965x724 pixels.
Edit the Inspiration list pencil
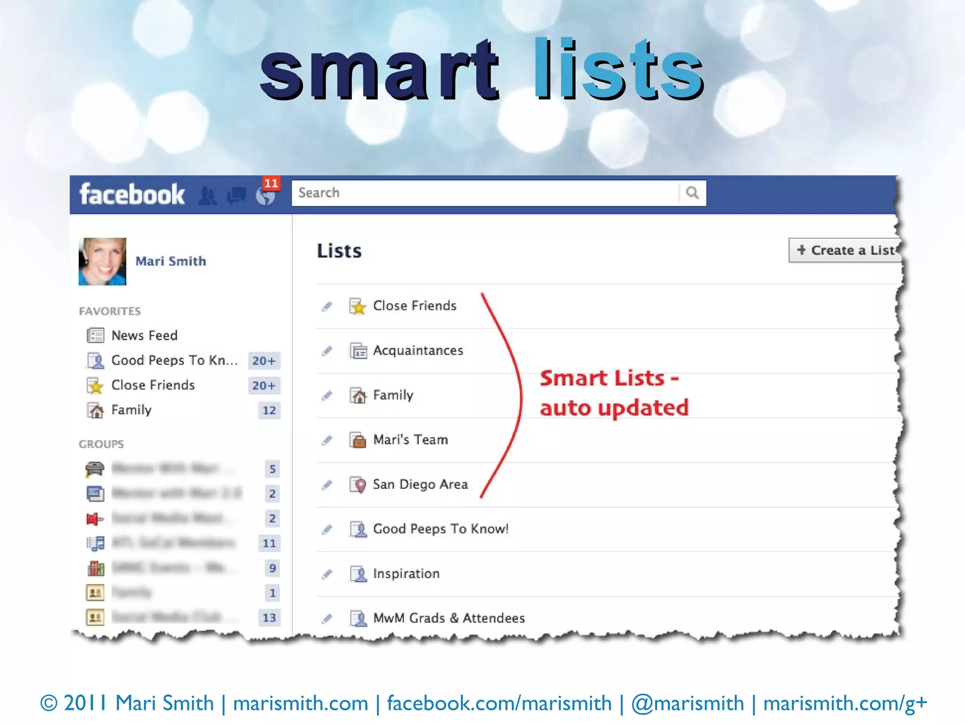[x=327, y=574]
